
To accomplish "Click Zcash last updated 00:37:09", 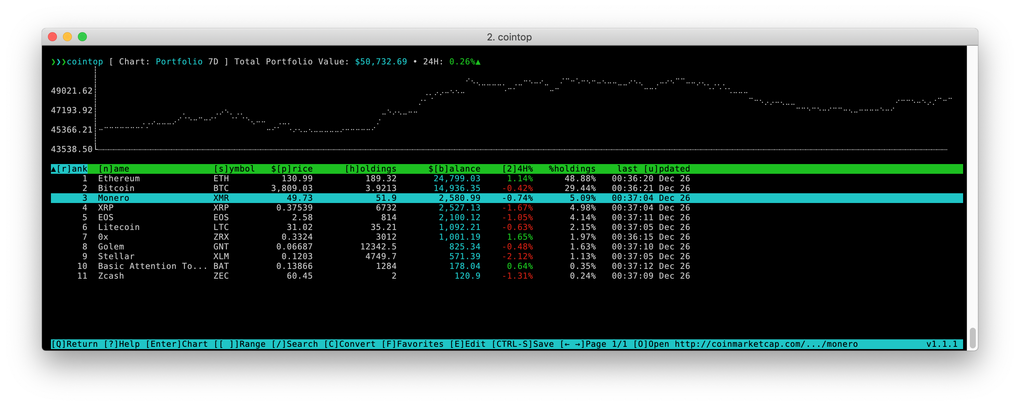I will (633, 276).
